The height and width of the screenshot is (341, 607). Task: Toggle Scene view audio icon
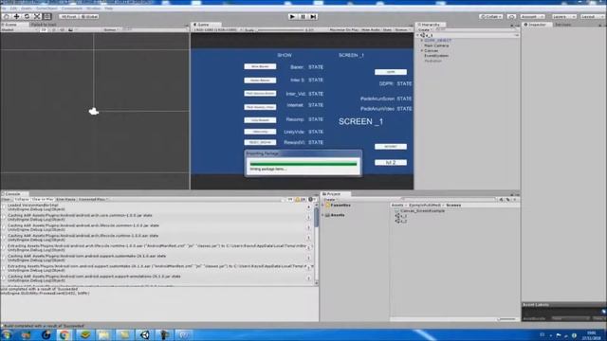click(x=62, y=29)
